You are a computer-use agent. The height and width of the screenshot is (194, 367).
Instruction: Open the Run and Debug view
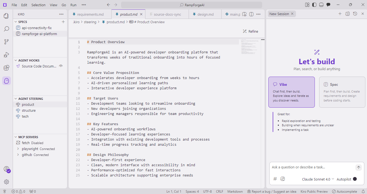point(6,55)
